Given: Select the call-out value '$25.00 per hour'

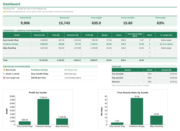Looking at the screenshot, I should [x=39, y=78].
